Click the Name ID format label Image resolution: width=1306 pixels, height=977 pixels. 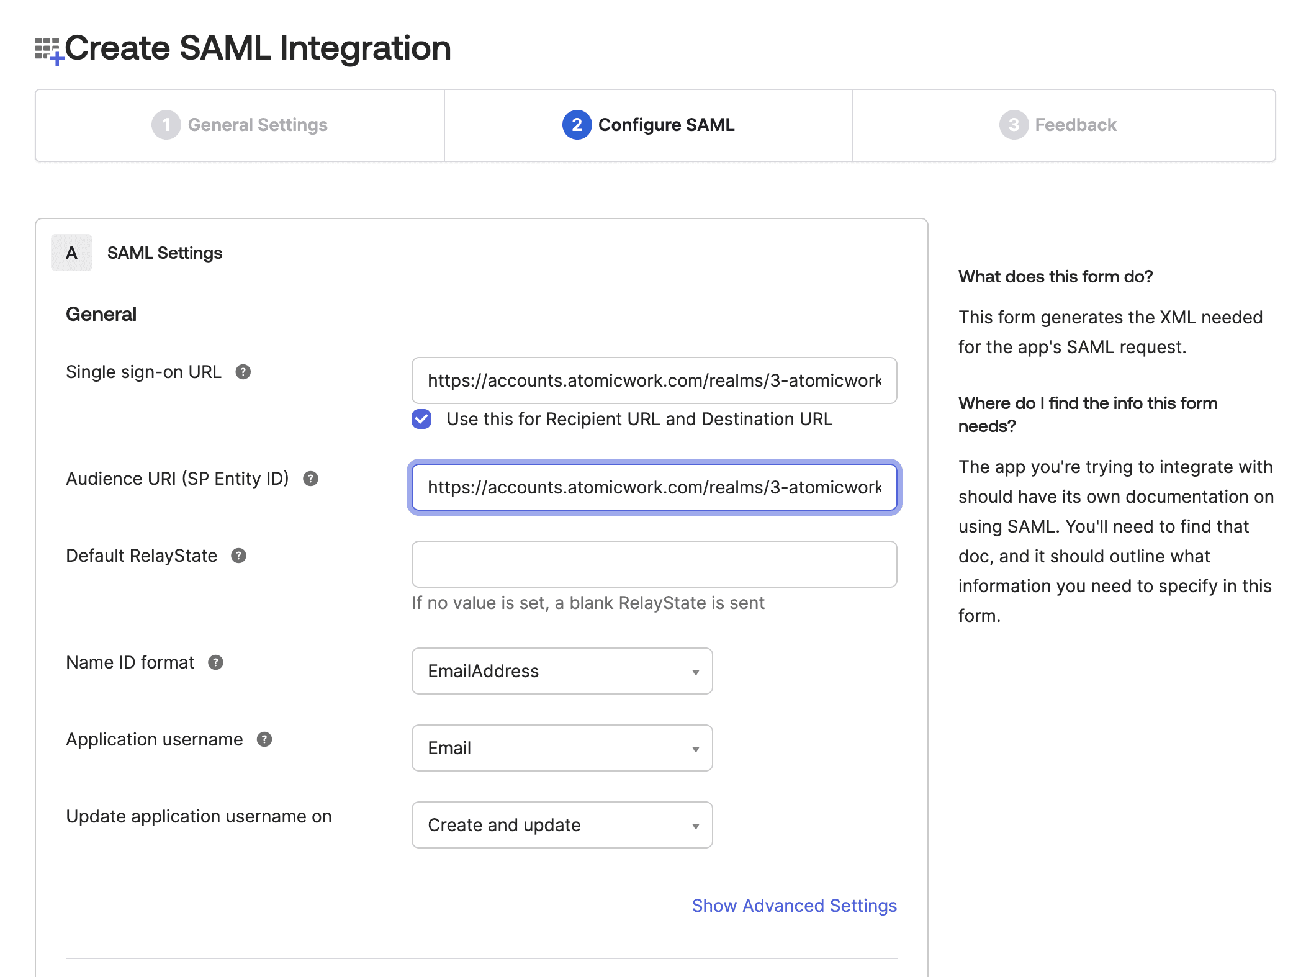[x=130, y=662]
